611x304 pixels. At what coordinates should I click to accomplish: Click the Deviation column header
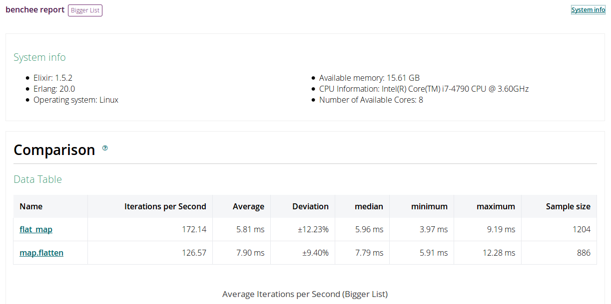310,206
